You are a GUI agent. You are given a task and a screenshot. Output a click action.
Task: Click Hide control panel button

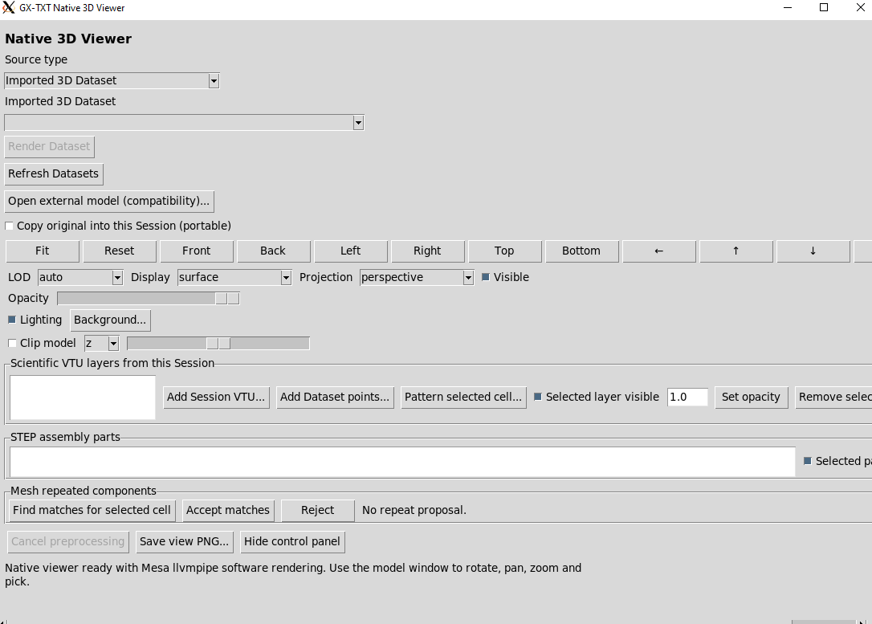(292, 542)
